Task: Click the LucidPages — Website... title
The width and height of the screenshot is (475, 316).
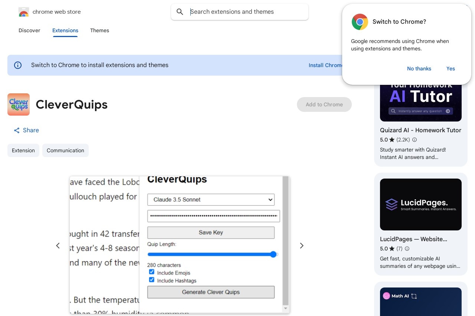Action: [x=413, y=239]
